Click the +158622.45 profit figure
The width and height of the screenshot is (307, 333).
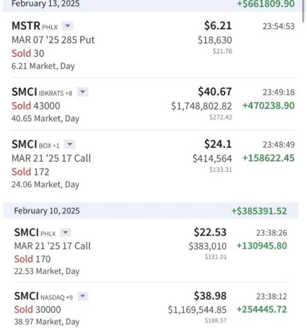[268, 158]
